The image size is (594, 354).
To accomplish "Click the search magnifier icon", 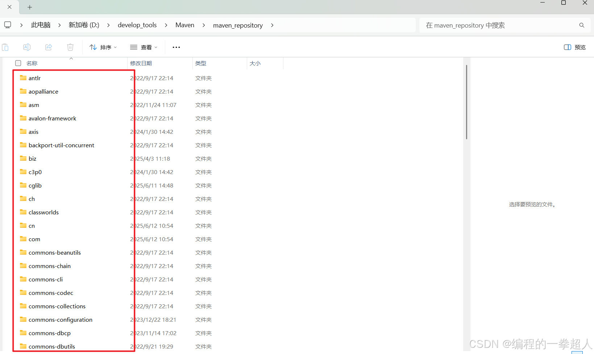I will 582,25.
